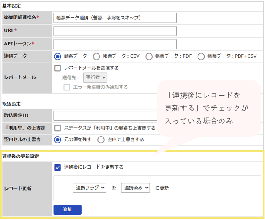Select the 顧客データ radio button
The height and width of the screenshot is (220, 265).
tap(58, 56)
